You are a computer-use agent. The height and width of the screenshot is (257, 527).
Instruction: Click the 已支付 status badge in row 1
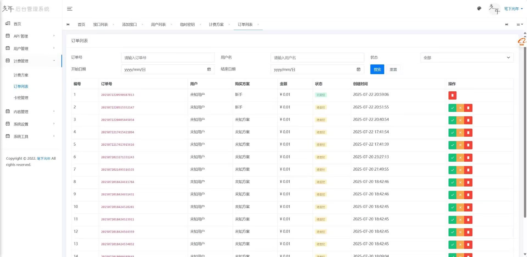[x=321, y=95]
